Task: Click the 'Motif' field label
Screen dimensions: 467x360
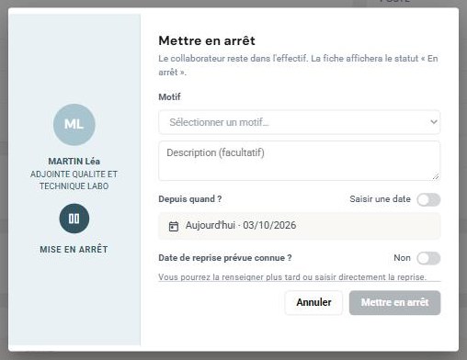Action: 169,97
